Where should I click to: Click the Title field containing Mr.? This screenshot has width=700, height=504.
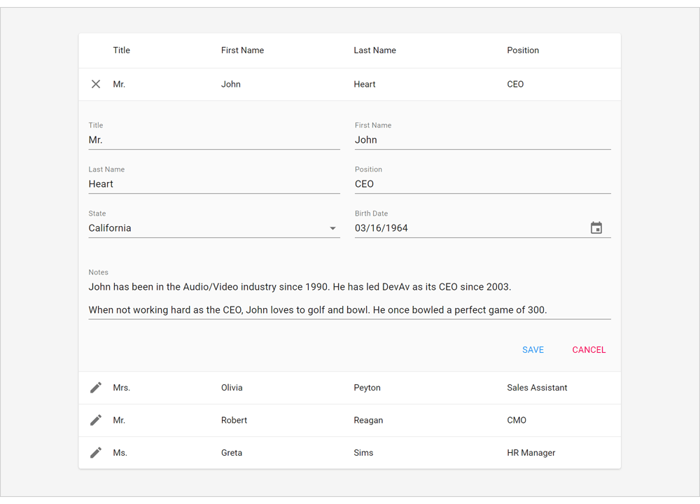pos(210,140)
